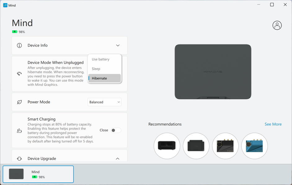Image resolution: width=292 pixels, height=185 pixels.
Task: Click the Smart Charging plug-leaf icon
Action: pos(19,130)
